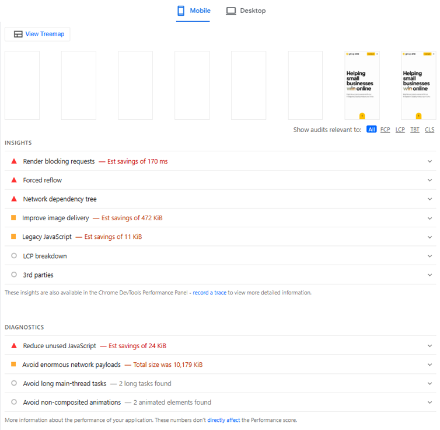The width and height of the screenshot is (440, 430).
Task: Expand the Network dependency tree chevron
Action: [430, 199]
